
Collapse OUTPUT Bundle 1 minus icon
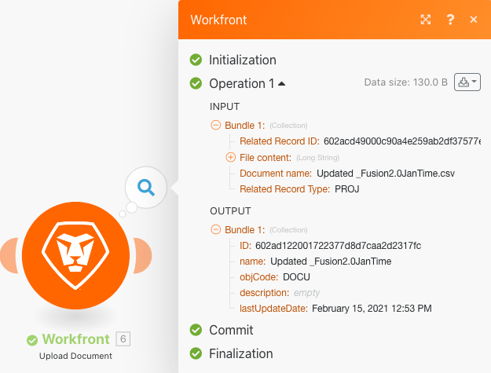(x=215, y=229)
